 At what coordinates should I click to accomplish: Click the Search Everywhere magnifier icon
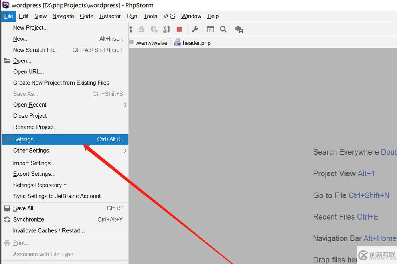click(223, 30)
